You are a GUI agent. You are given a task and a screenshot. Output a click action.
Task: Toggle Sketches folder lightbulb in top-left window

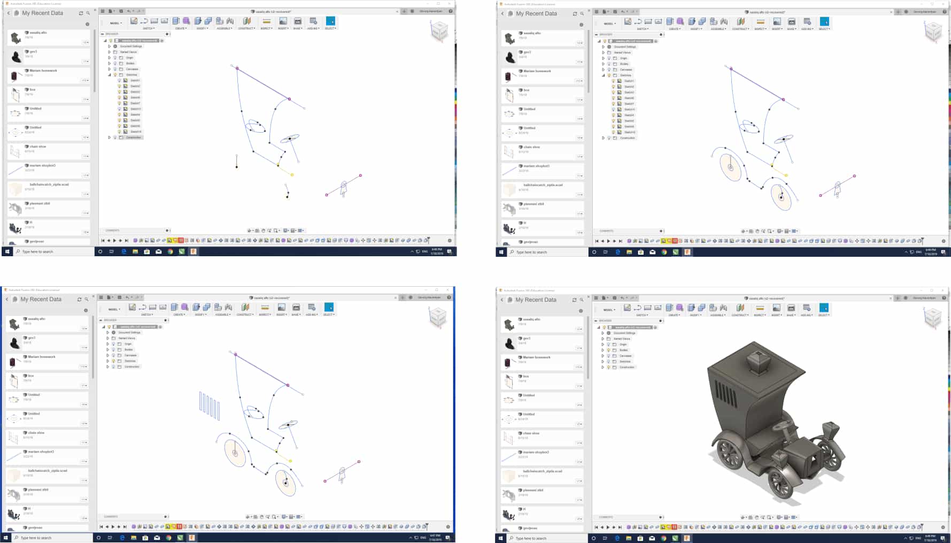(115, 75)
